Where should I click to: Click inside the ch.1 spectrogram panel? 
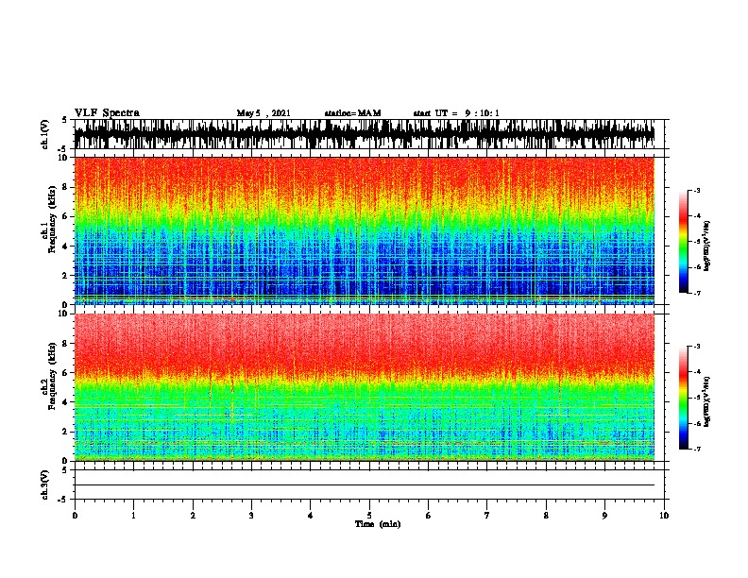point(365,230)
